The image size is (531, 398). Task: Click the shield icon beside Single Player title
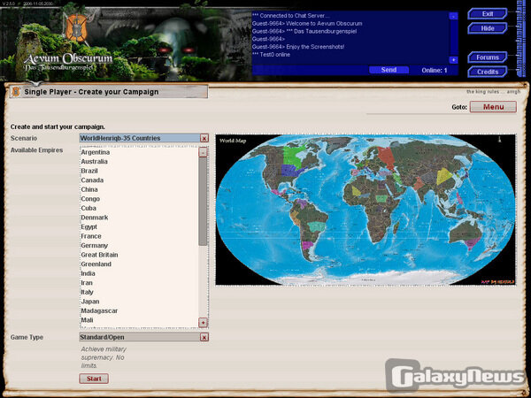(16, 91)
